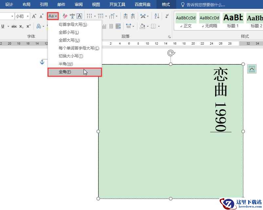The width and height of the screenshot is (263, 210).
Task: Select 全部小写(L) menu item
Action: [x=75, y=32]
